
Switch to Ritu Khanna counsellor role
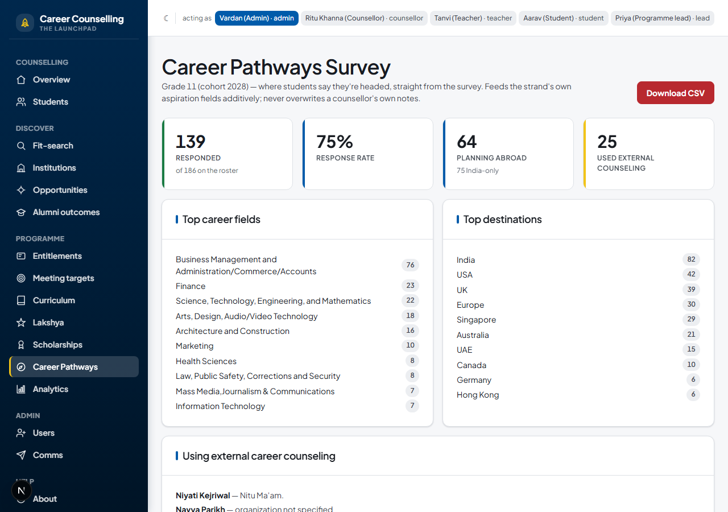tap(364, 18)
